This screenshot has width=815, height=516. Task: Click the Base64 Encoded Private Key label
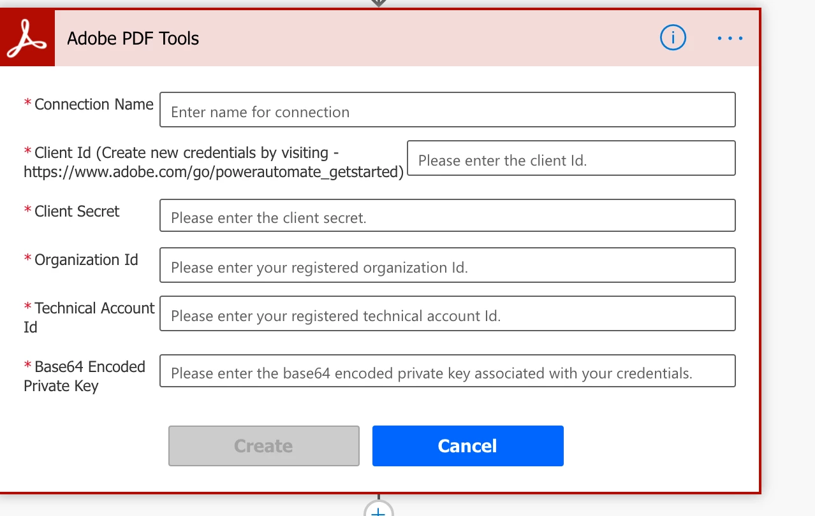tap(85, 376)
